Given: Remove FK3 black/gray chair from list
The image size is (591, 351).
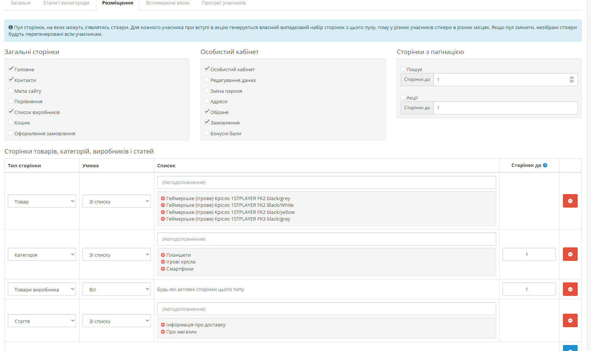Looking at the screenshot, I should click(x=163, y=219).
